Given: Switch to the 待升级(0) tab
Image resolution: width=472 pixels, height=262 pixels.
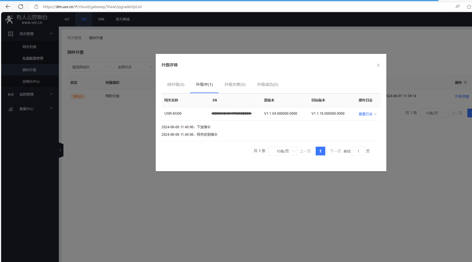Looking at the screenshot, I should coord(176,84).
